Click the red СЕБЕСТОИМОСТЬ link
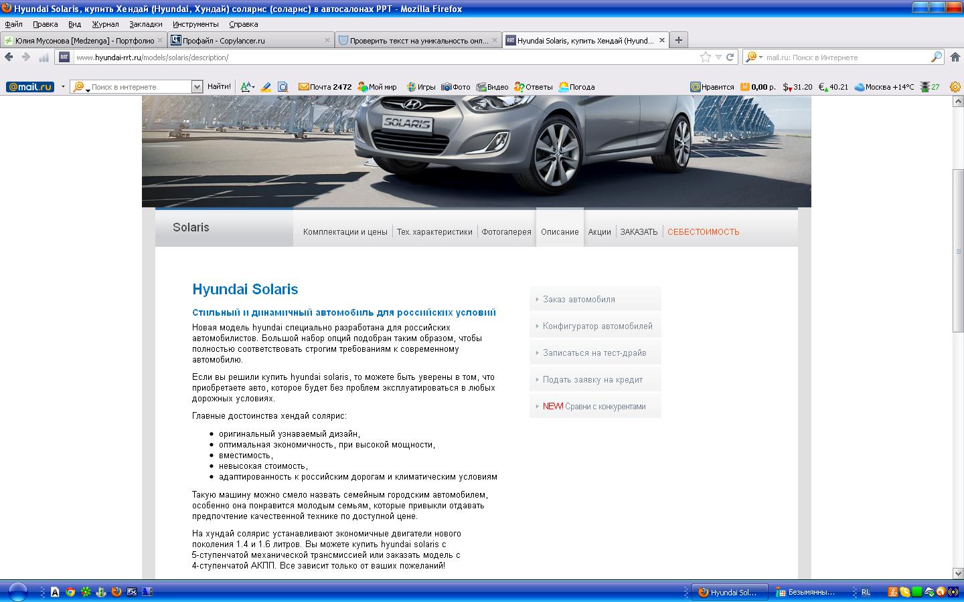This screenshot has height=602, width=964. [704, 232]
